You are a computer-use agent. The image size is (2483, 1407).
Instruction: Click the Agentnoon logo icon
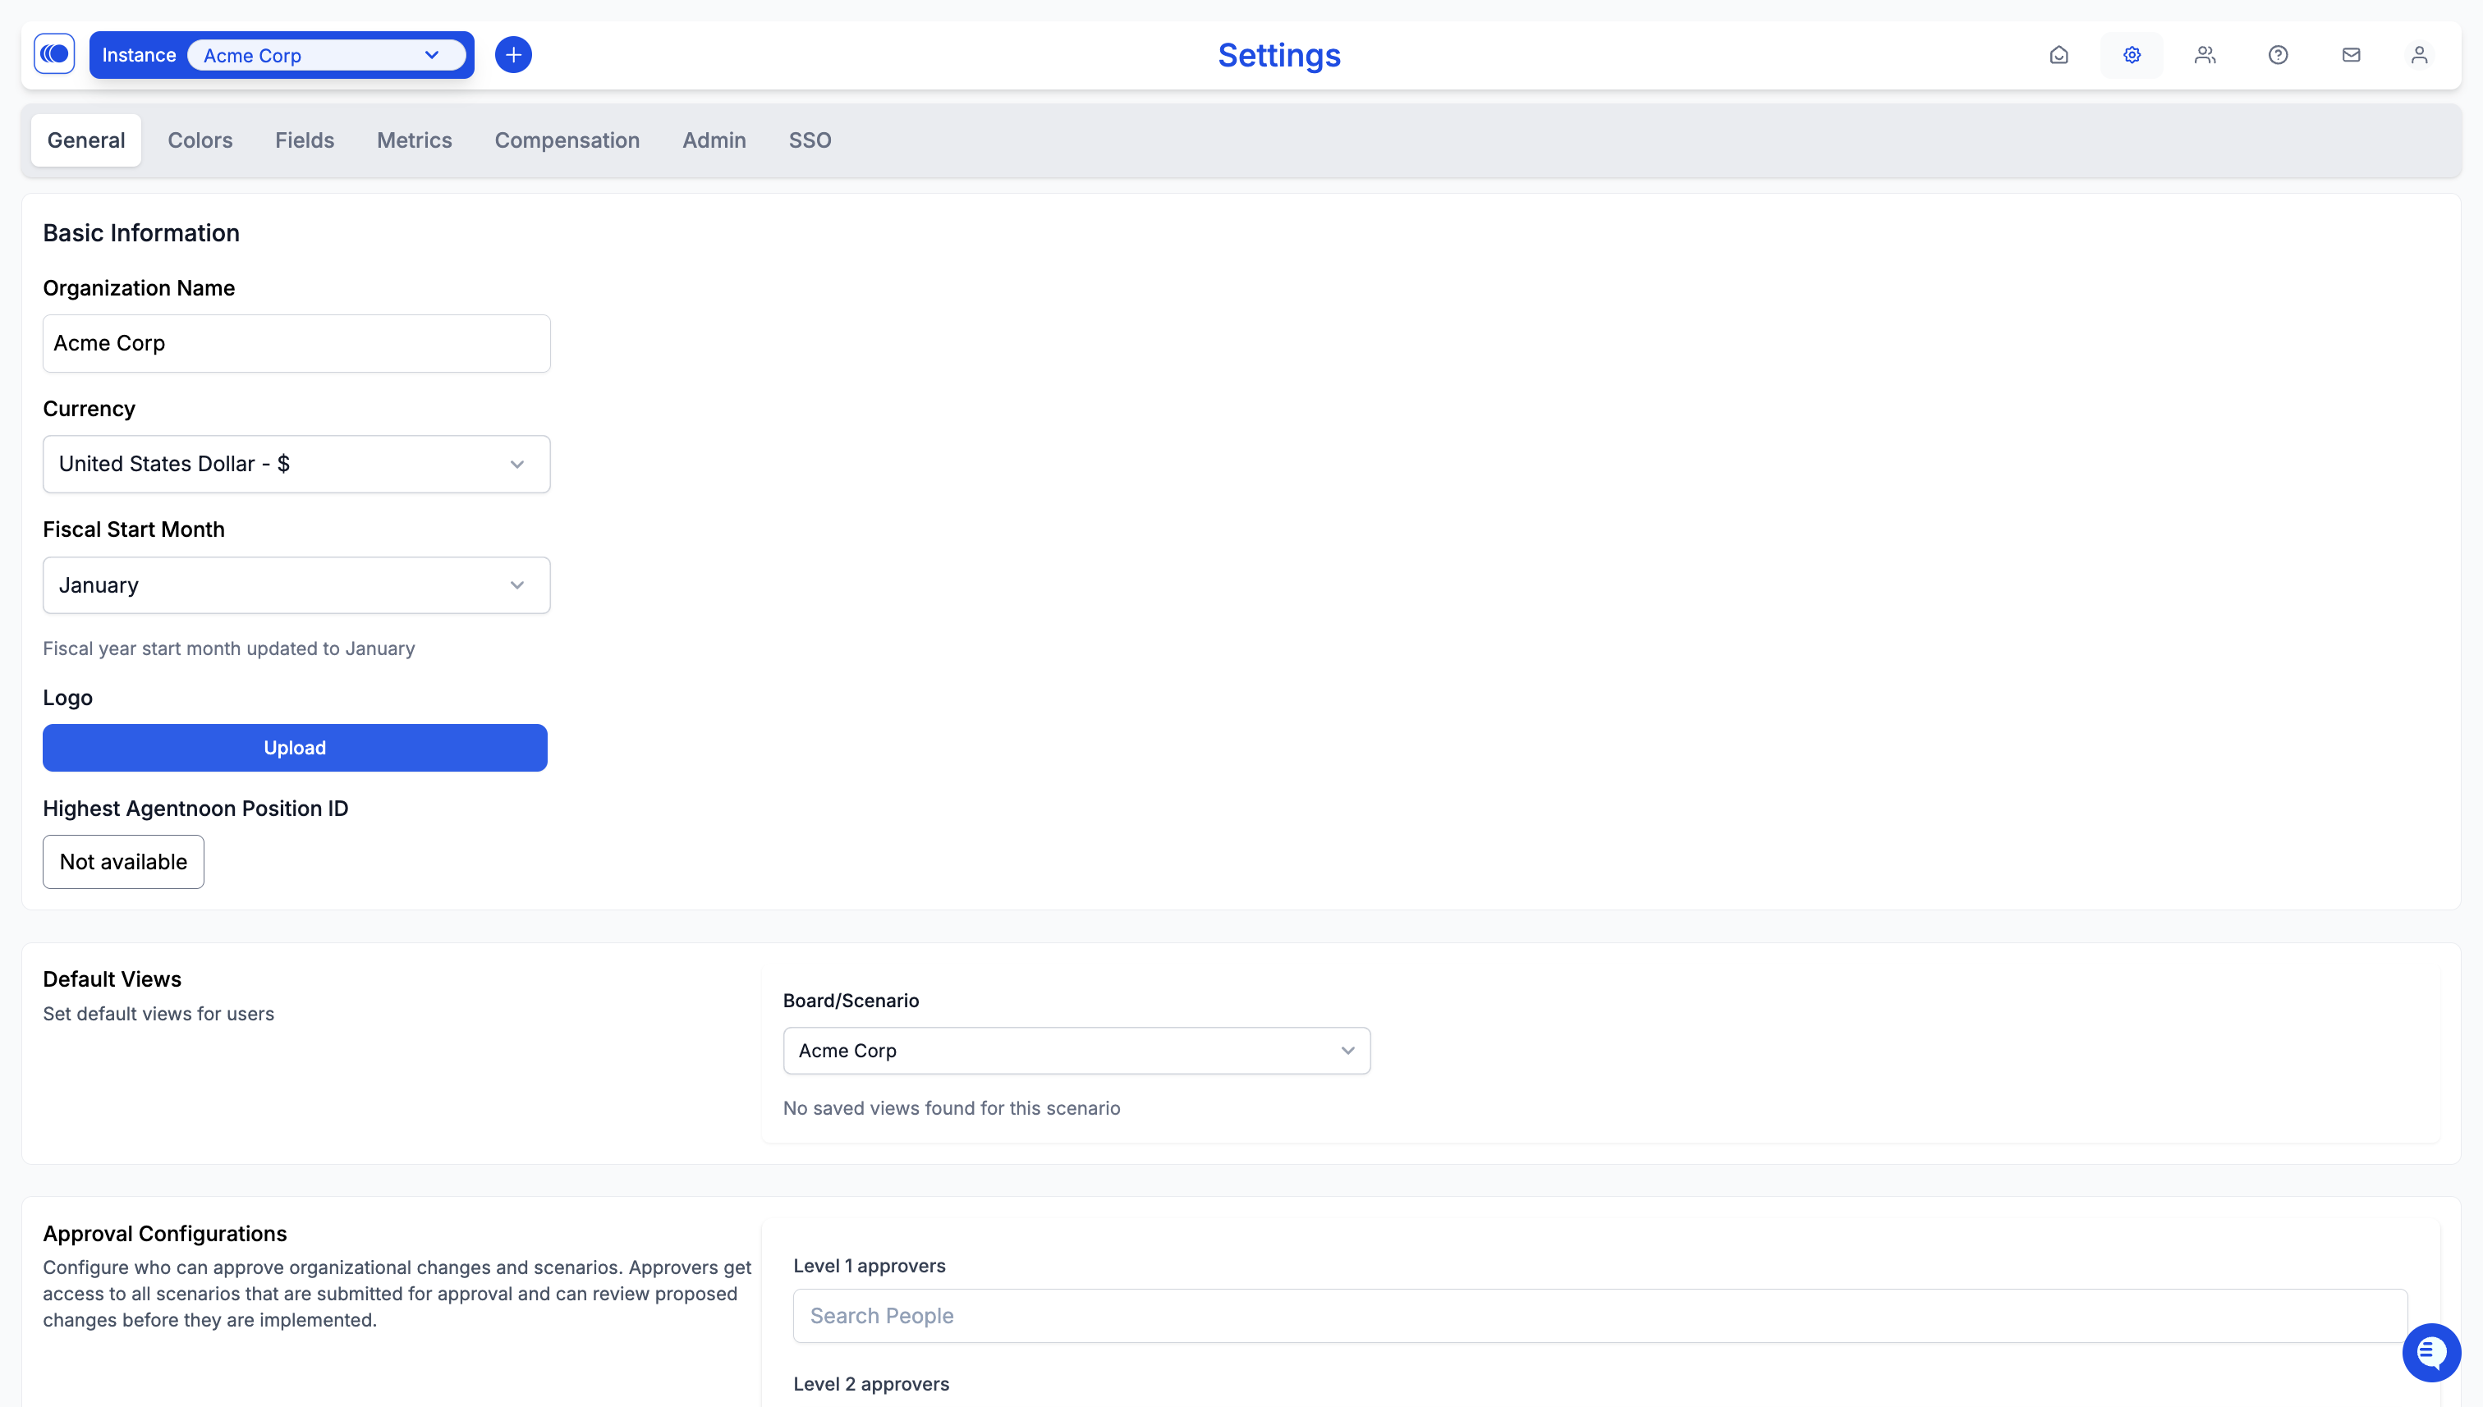coord(54,54)
